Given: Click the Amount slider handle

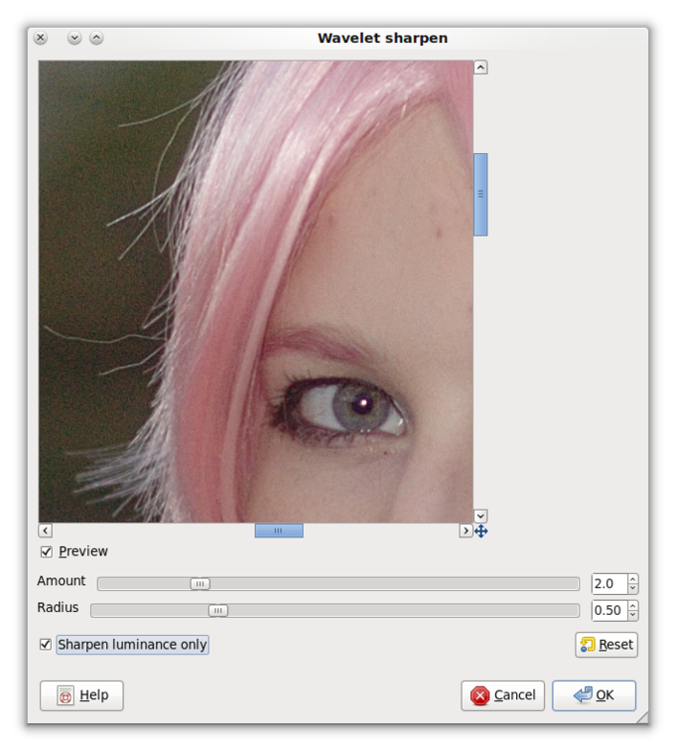Looking at the screenshot, I should pos(201,584).
